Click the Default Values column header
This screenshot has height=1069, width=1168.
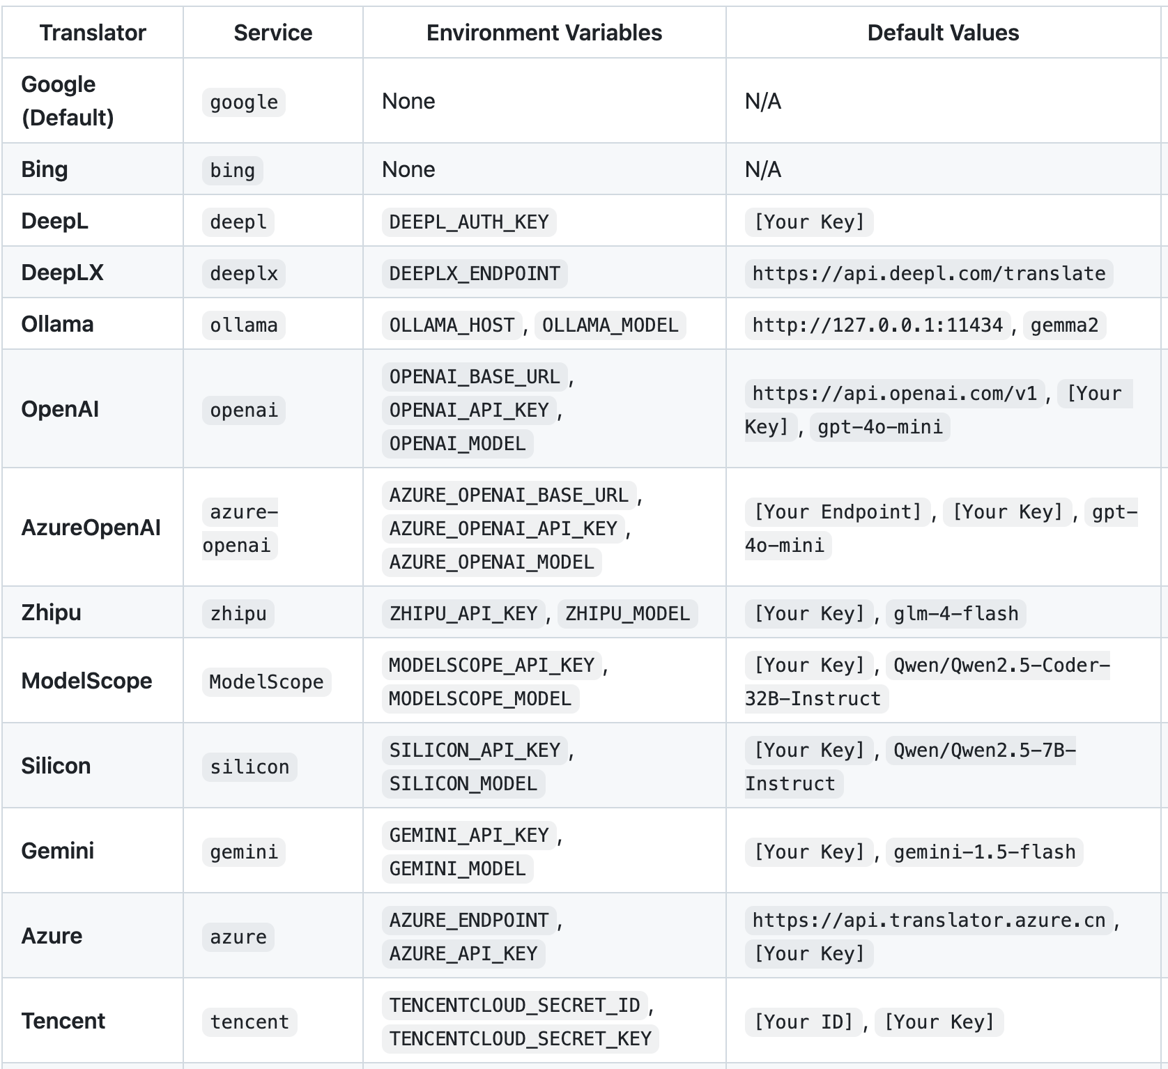point(943,33)
